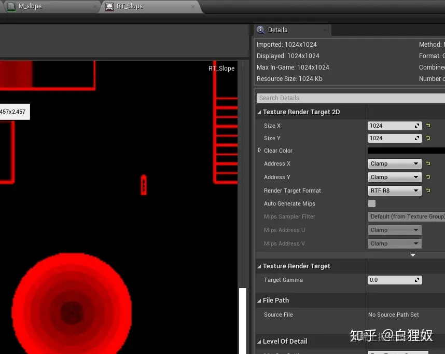This screenshot has width=445, height=354.
Task: Click the Target Gamma spin arrow icon
Action: pos(417,280)
